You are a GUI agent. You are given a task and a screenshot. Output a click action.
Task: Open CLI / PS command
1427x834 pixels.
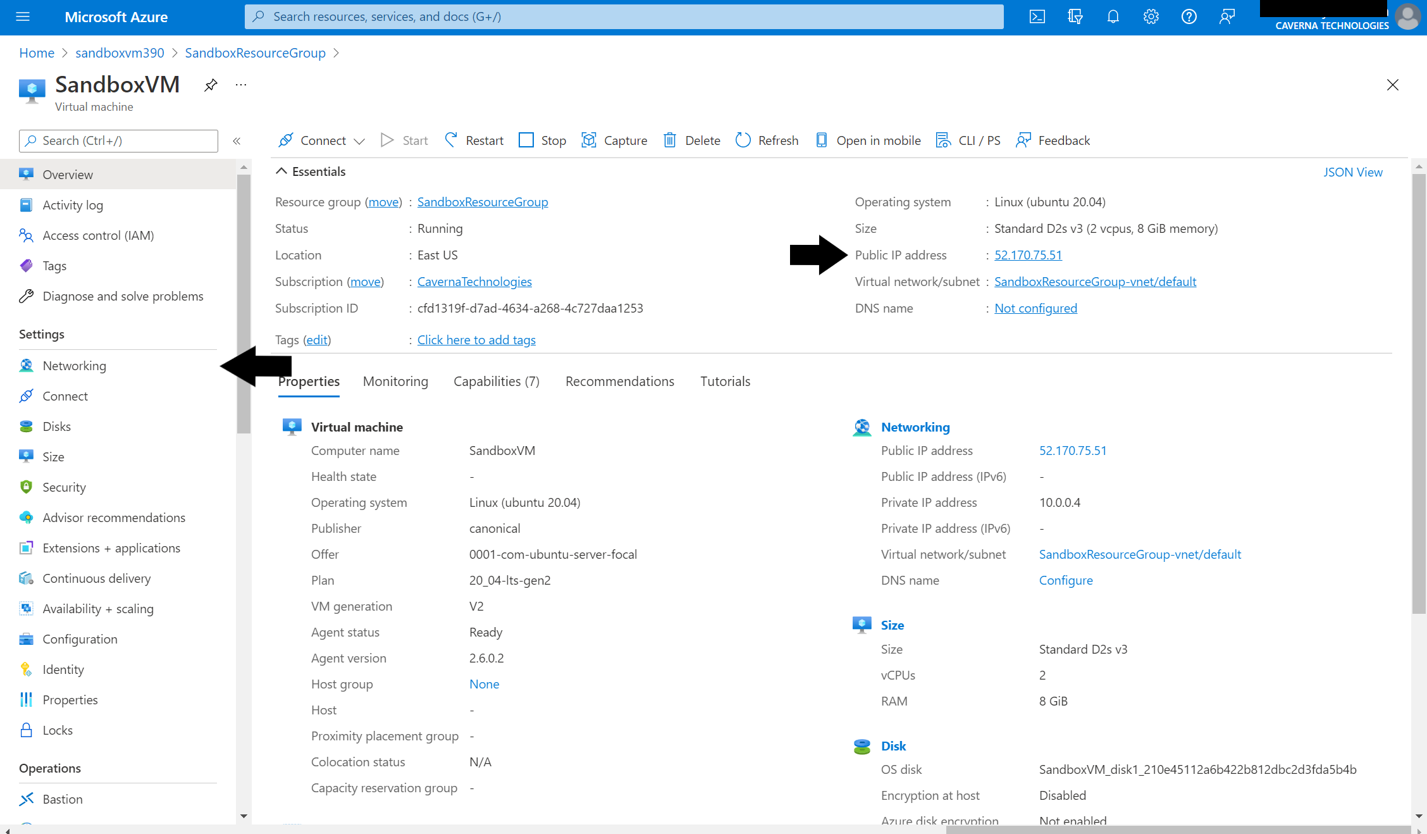(968, 140)
